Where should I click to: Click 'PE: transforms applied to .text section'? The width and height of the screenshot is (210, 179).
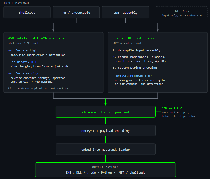(38, 88)
